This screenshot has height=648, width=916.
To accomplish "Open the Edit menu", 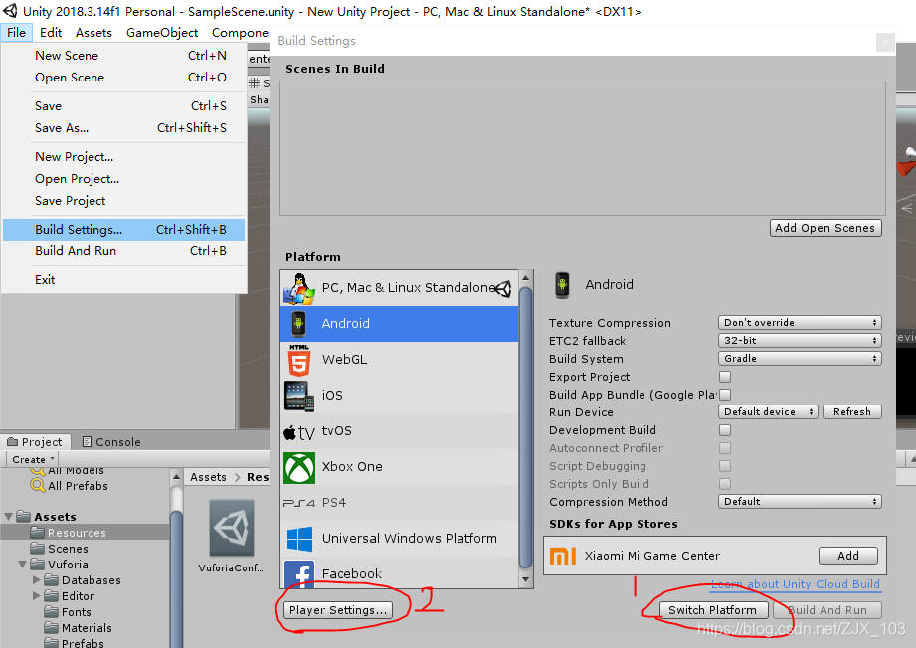I will click(51, 33).
